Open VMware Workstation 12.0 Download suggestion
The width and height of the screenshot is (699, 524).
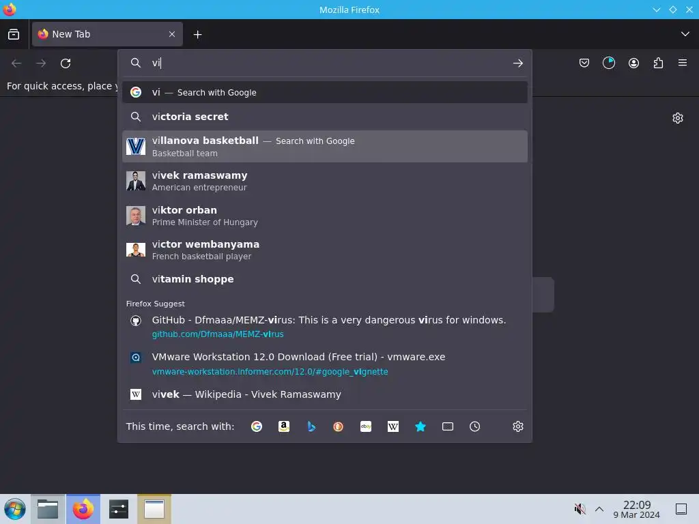(x=324, y=364)
